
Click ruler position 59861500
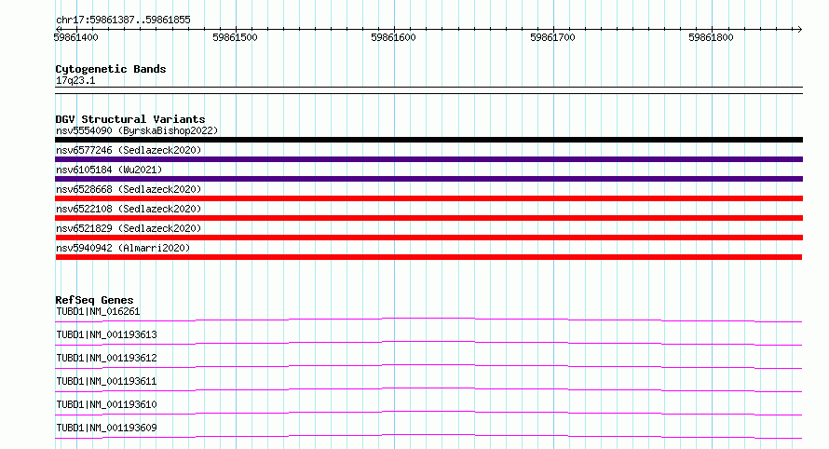(235, 37)
